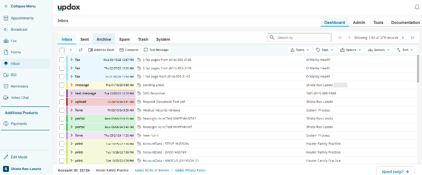Expand the upload item row
The image size is (422, 175).
[72, 102]
